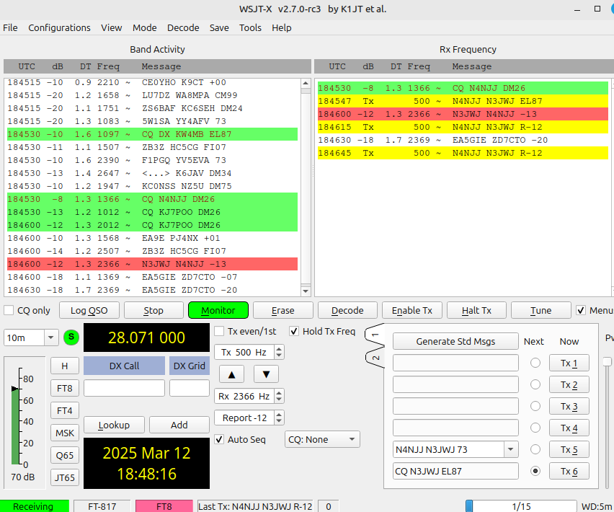Screen dimensions: 614x512
Task: Select JT65 mode button
Action: point(65,477)
